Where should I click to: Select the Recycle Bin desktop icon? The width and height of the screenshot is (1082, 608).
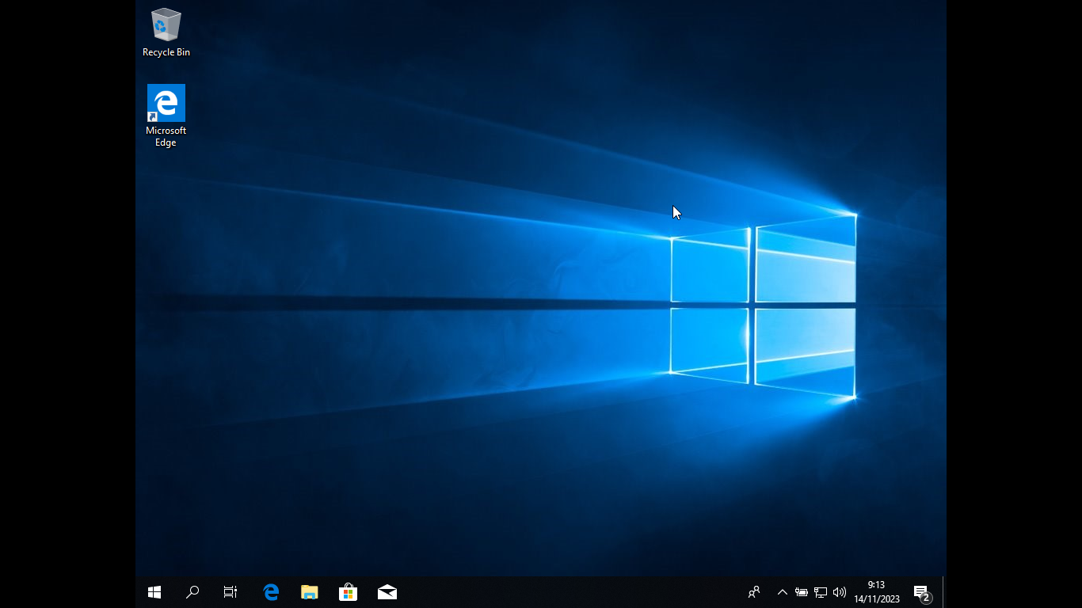pos(166,25)
